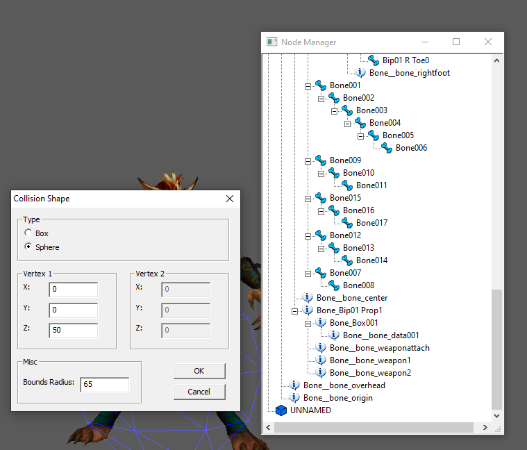Click the bone icon next to Bone006
527x450 pixels.
coord(386,147)
